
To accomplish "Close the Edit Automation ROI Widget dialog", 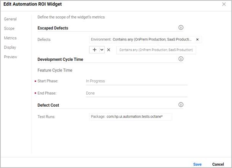I will coord(224,4).
